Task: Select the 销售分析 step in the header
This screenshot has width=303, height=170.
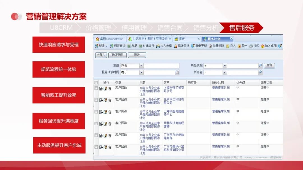Action: coord(206,28)
